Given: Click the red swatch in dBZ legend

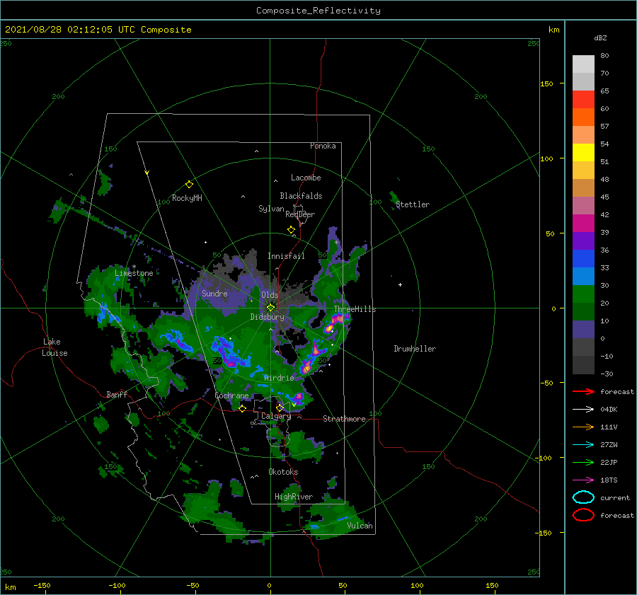Looking at the screenshot, I should pyautogui.click(x=583, y=99).
